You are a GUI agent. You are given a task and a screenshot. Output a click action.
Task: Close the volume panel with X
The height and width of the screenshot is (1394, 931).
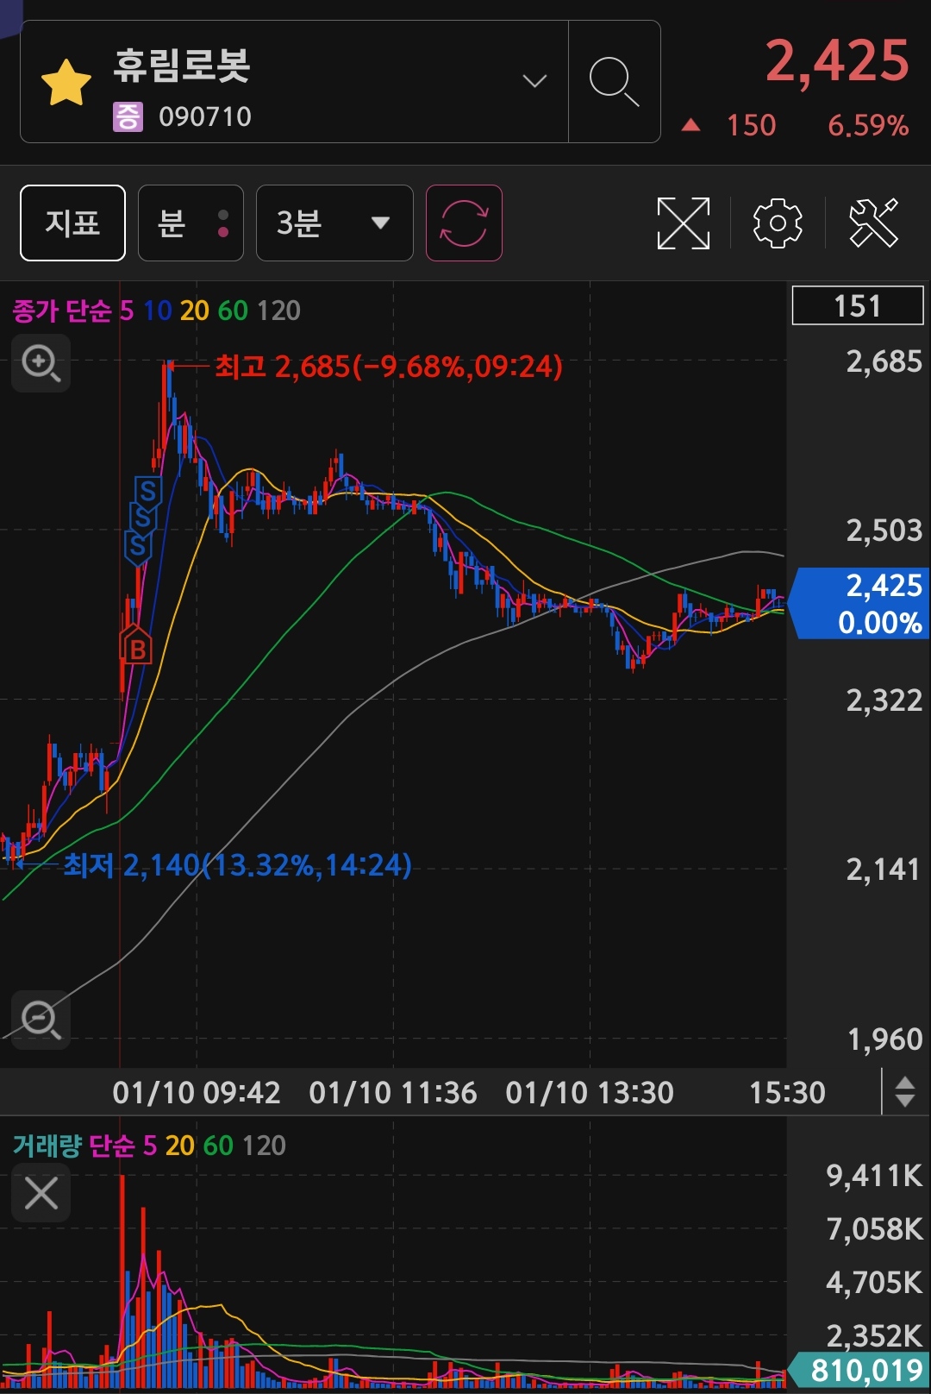41,1193
